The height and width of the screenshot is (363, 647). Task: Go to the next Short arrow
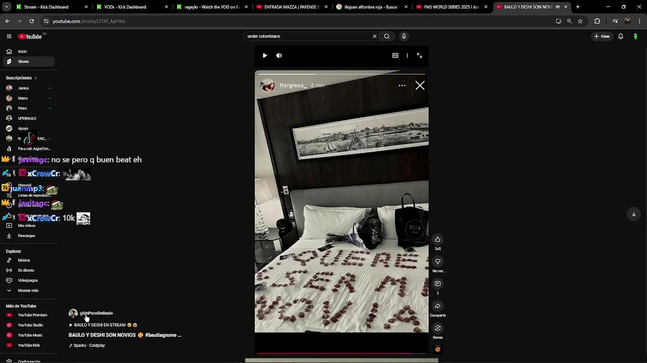tap(633, 214)
